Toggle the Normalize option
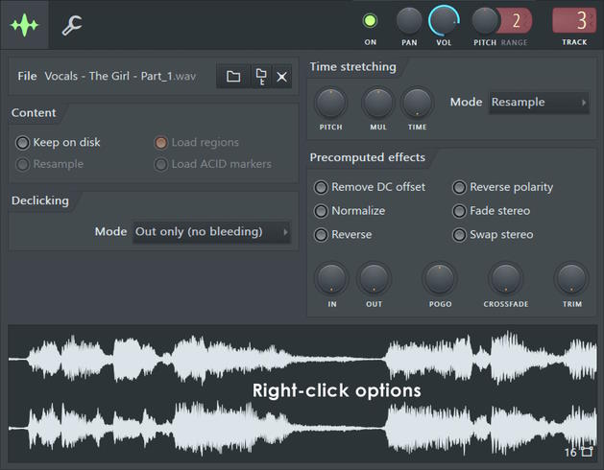Image resolution: width=604 pixels, height=470 pixels. pyautogui.click(x=322, y=211)
